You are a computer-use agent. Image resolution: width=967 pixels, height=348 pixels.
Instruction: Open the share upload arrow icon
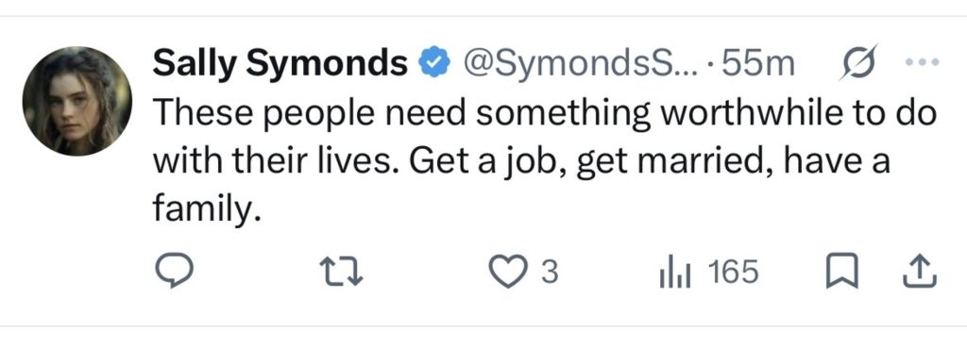(x=920, y=272)
